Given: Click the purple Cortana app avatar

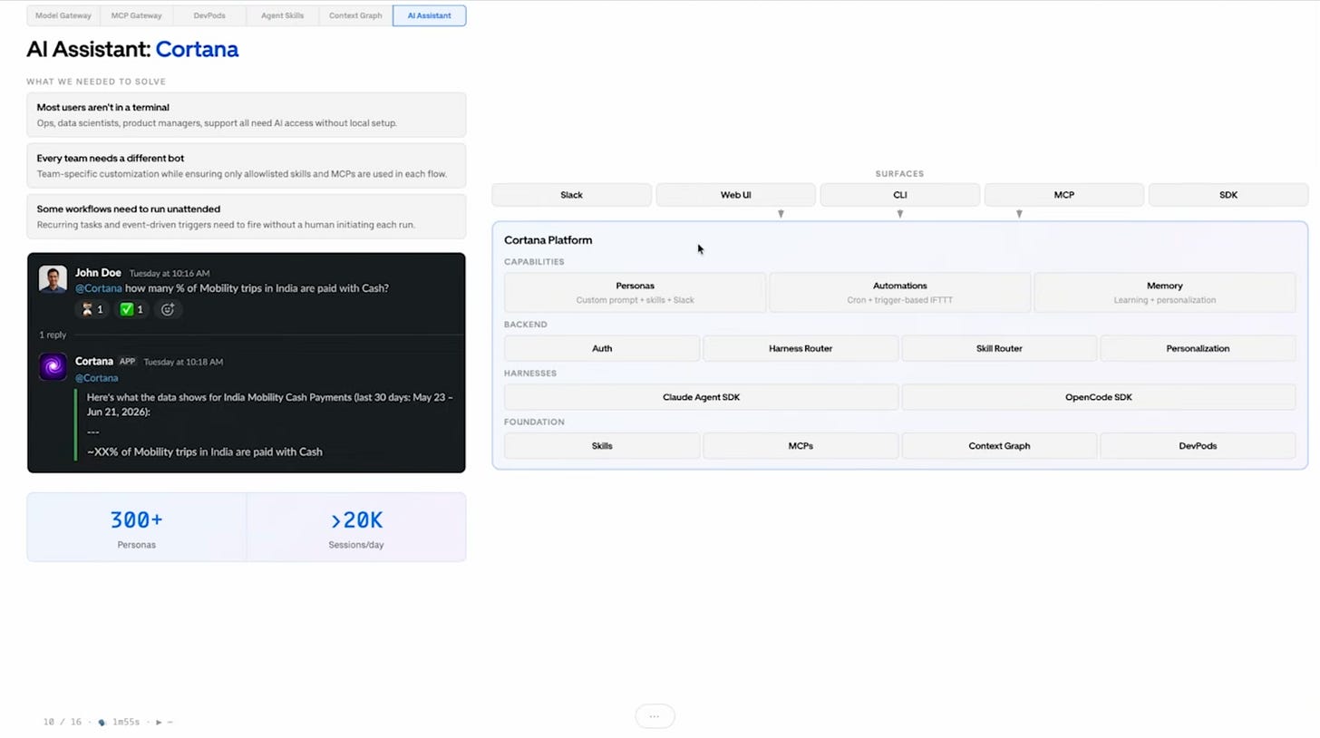Looking at the screenshot, I should (53, 366).
